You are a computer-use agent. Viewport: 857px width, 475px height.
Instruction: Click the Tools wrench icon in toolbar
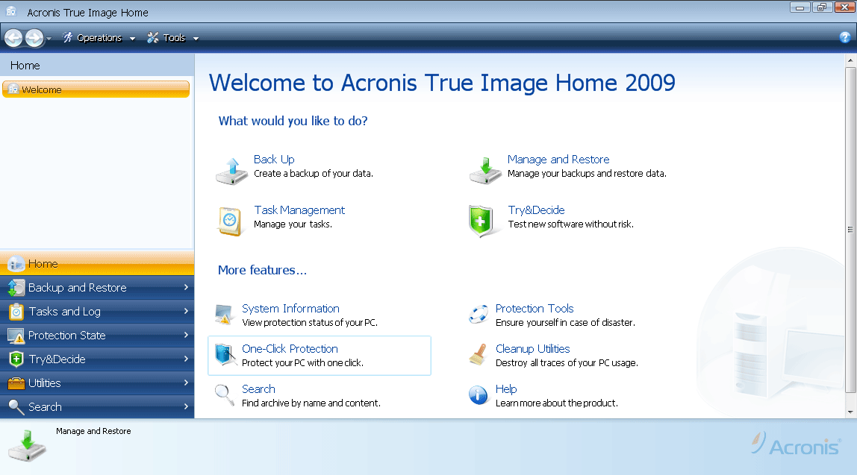click(153, 37)
